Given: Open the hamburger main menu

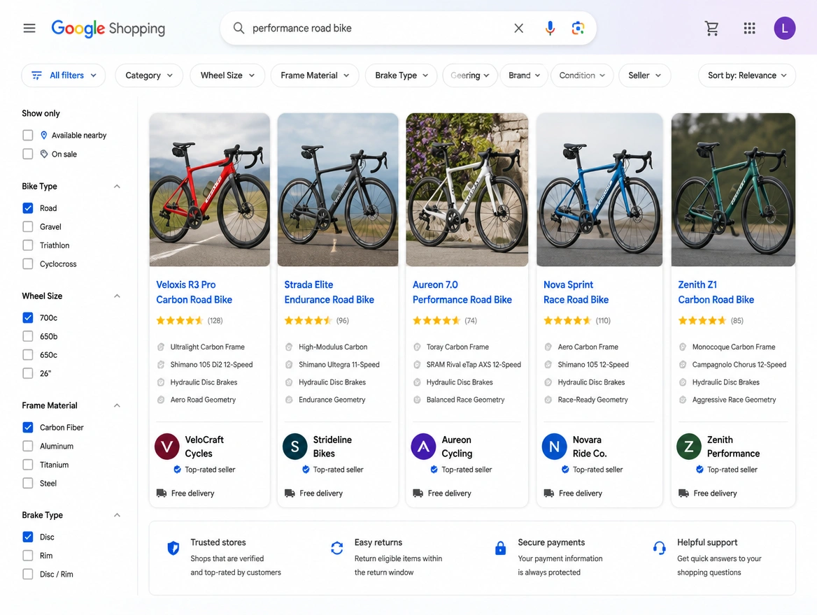Looking at the screenshot, I should 29,28.
